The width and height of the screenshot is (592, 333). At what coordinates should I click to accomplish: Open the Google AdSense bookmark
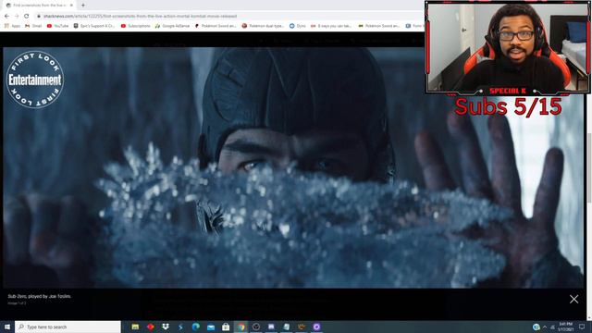[x=172, y=26]
